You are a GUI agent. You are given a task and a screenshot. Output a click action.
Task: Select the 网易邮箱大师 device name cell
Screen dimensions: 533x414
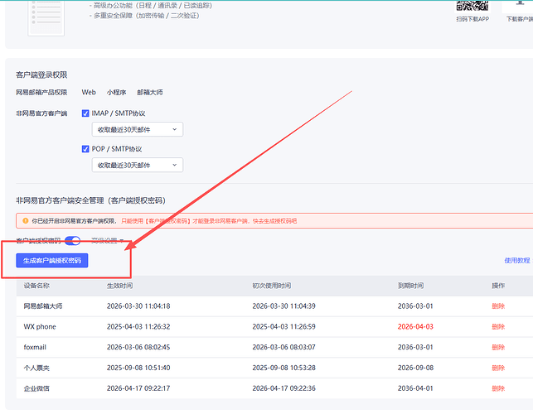pyautogui.click(x=43, y=306)
